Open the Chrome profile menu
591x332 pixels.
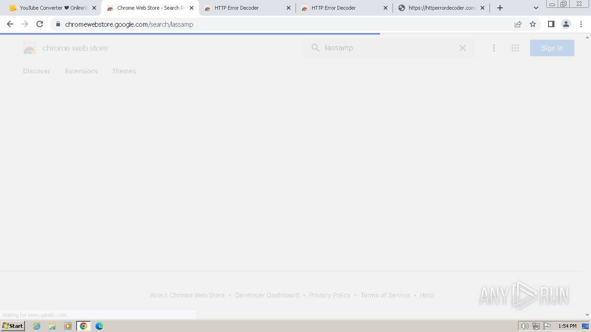[566, 24]
